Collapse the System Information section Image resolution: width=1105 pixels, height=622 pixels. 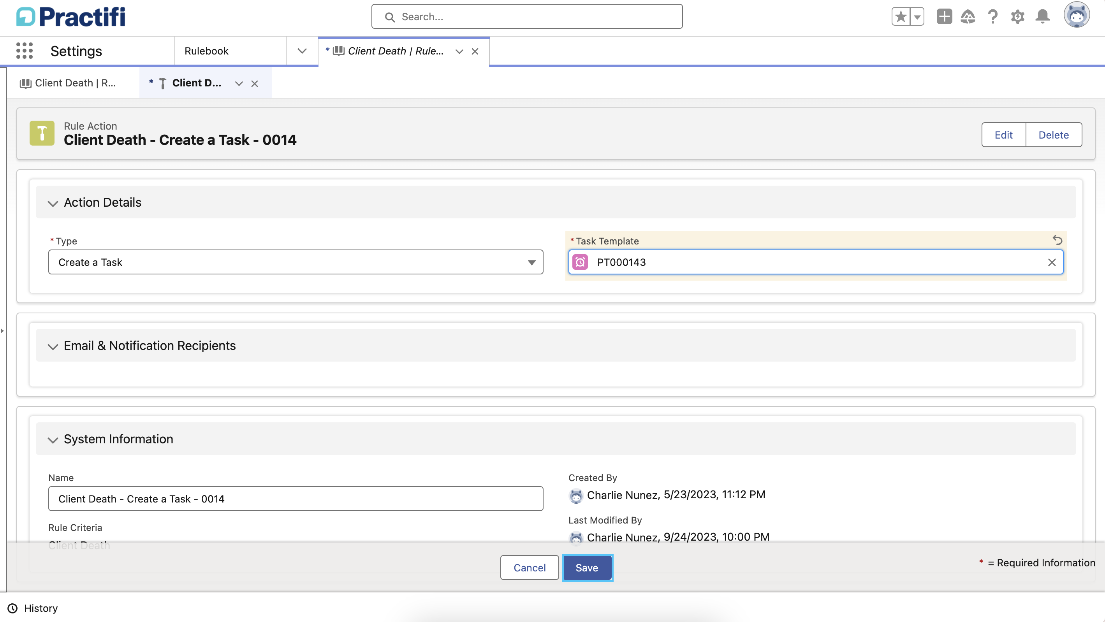(53, 440)
